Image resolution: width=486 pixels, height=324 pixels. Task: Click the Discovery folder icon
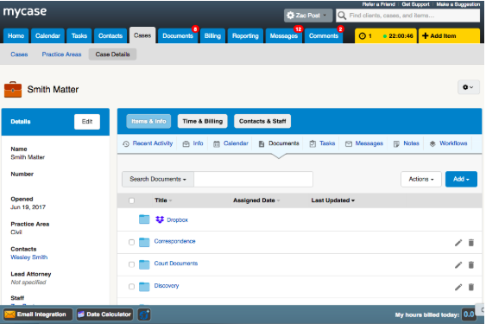[144, 287]
